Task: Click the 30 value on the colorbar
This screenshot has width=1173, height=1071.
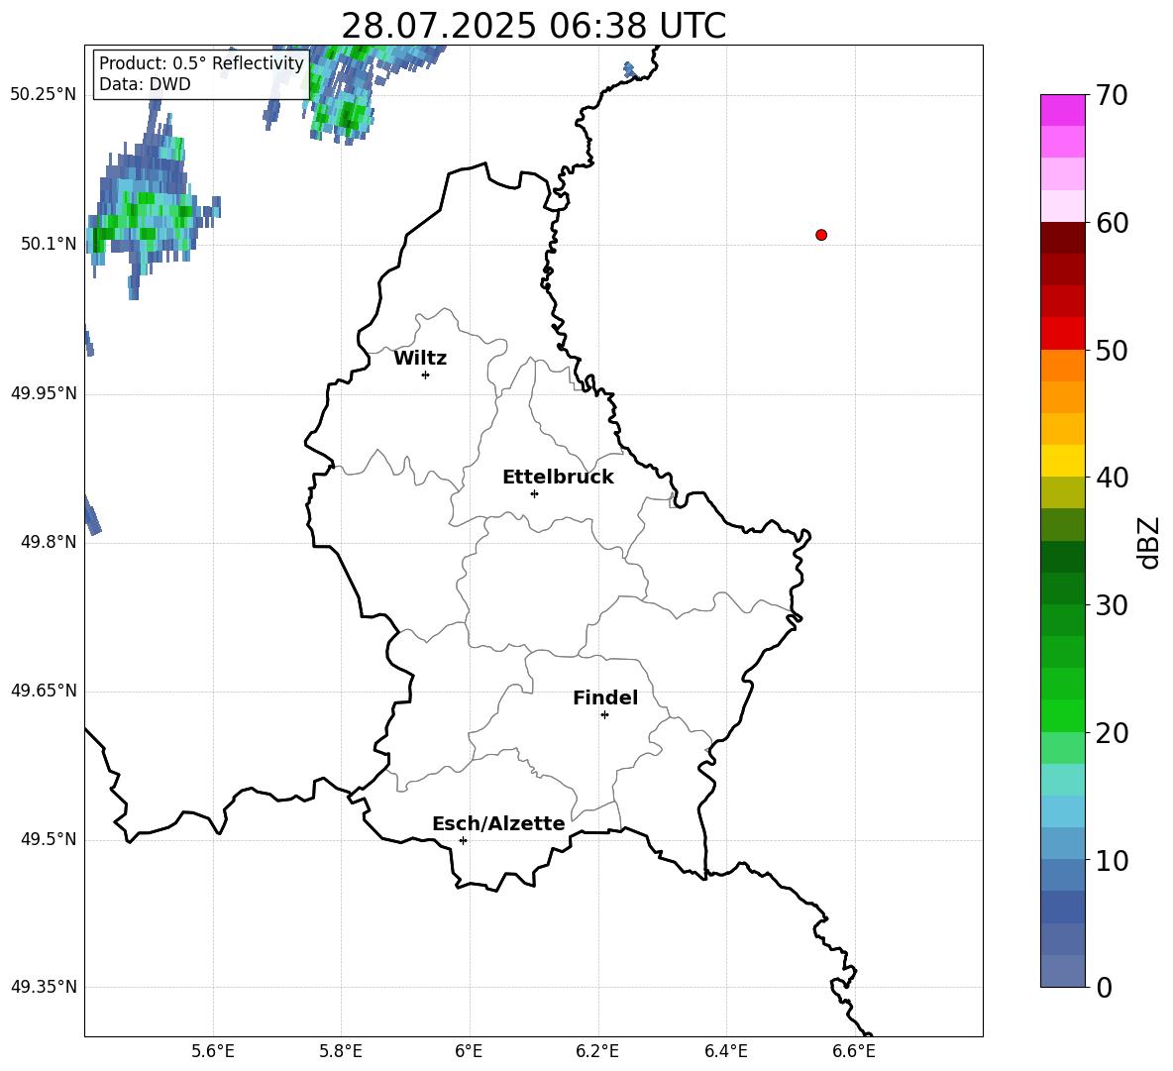Action: (x=1112, y=605)
